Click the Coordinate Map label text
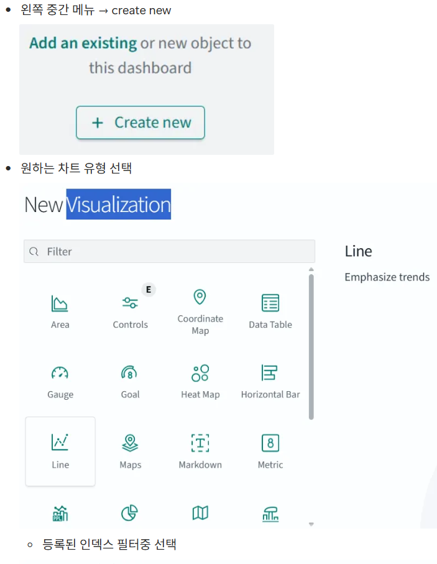Screen dimensions: 437x564 tap(200, 325)
